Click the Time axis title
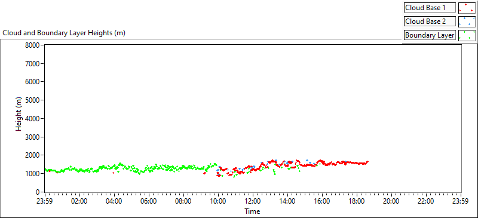The image size is (478, 218). (x=252, y=211)
